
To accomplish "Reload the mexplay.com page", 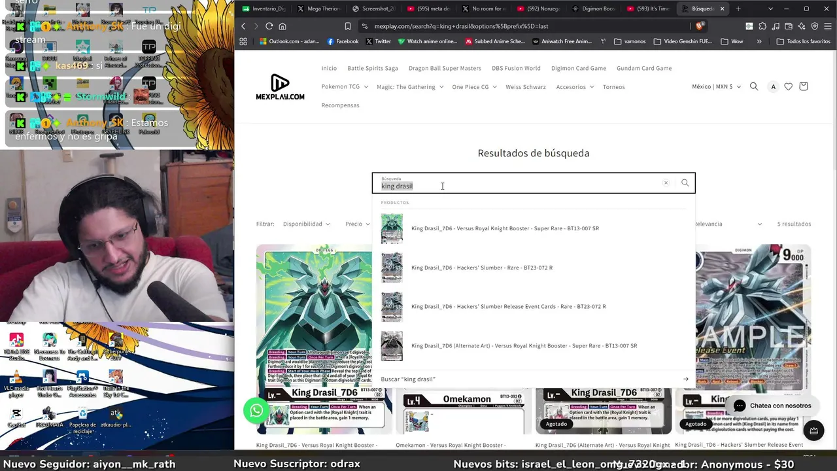I will [x=269, y=26].
